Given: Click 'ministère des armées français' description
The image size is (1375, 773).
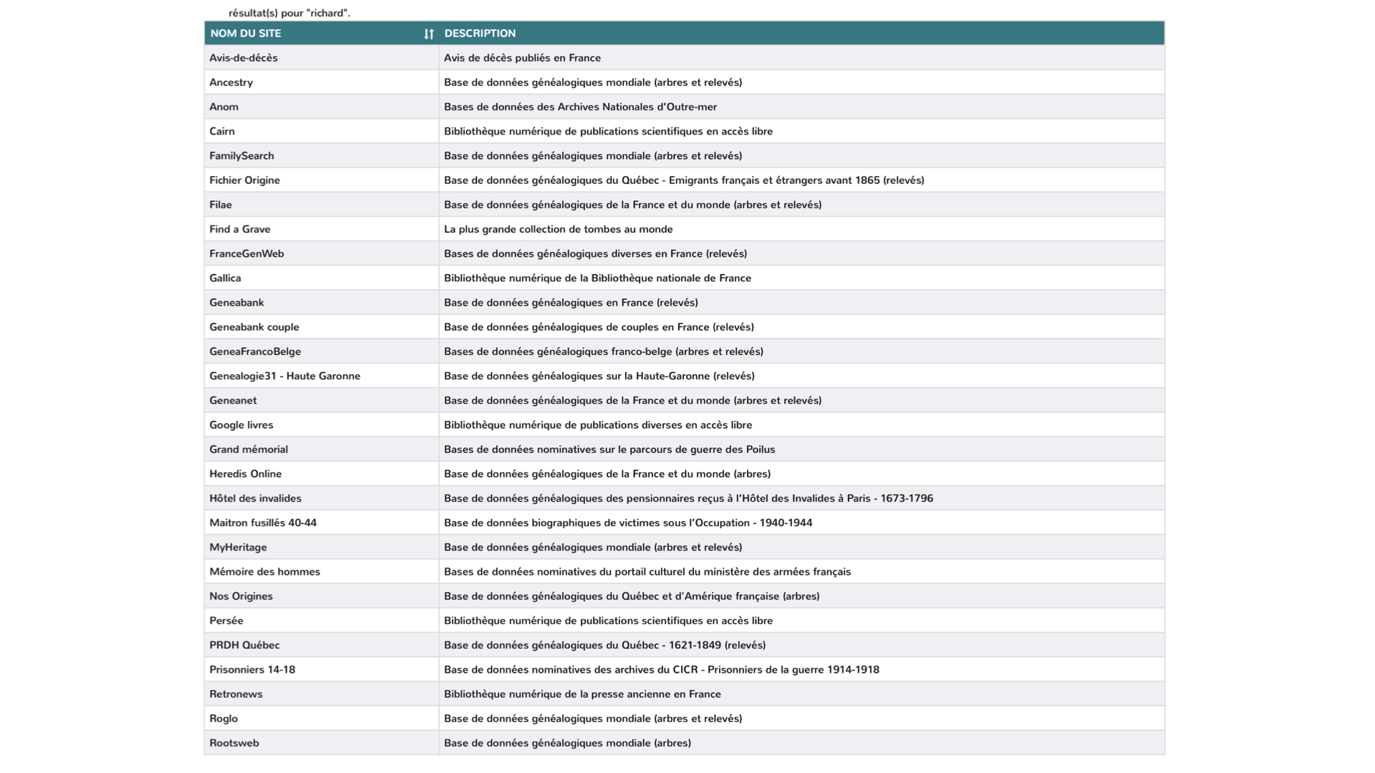Looking at the screenshot, I should click(x=647, y=572).
